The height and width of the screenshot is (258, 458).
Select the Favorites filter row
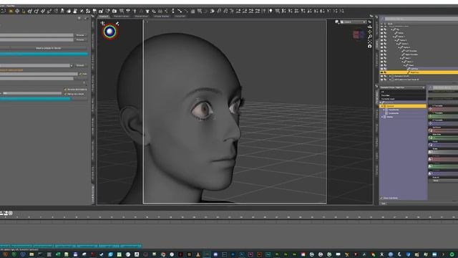(x=402, y=95)
